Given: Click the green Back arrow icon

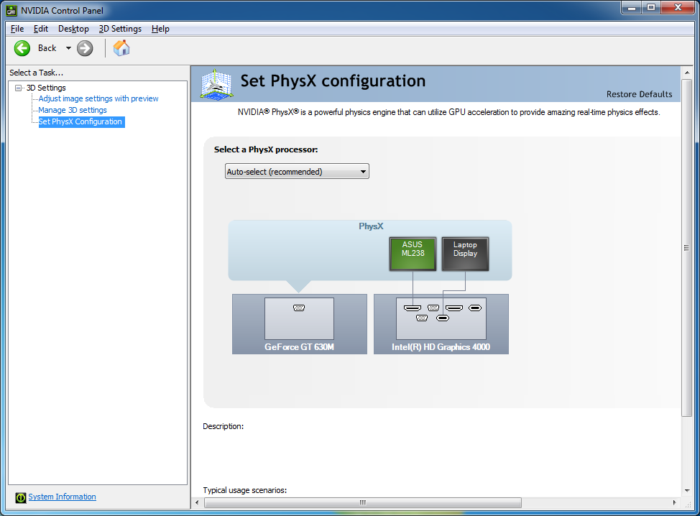Looking at the screenshot, I should point(22,48).
